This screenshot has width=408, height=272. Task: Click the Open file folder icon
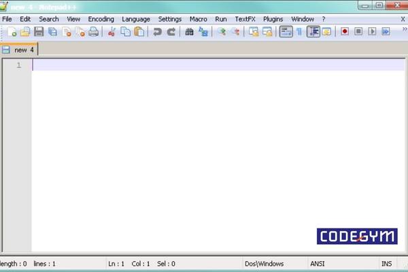[x=25, y=32]
